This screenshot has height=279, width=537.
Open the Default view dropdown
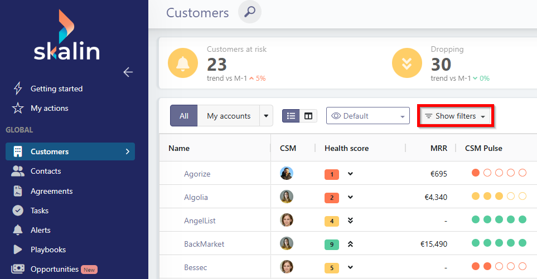(x=367, y=116)
